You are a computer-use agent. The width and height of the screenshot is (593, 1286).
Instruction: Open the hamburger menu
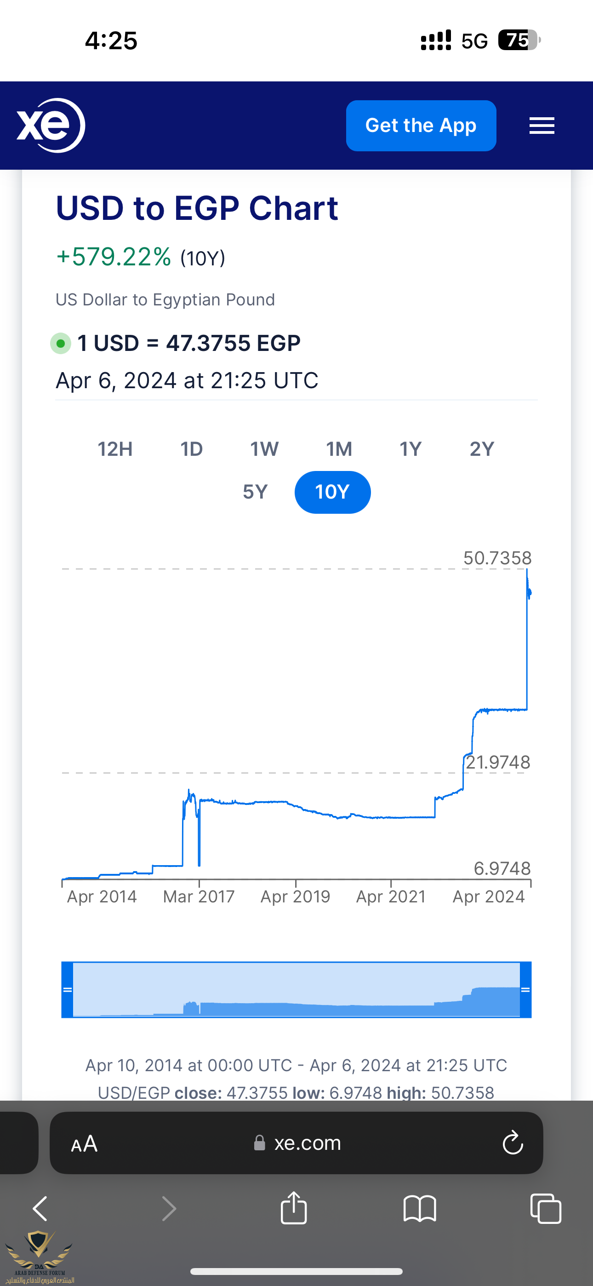(x=542, y=126)
